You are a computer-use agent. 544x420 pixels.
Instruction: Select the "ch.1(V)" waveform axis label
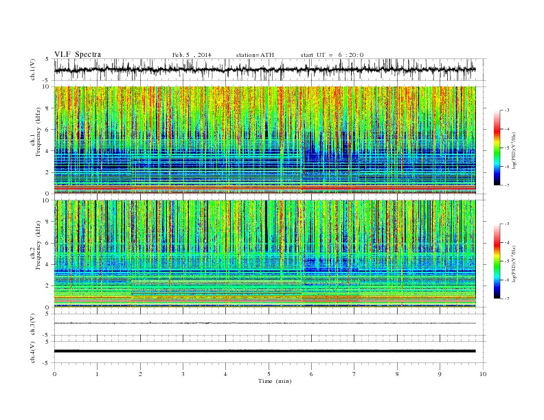(x=33, y=70)
